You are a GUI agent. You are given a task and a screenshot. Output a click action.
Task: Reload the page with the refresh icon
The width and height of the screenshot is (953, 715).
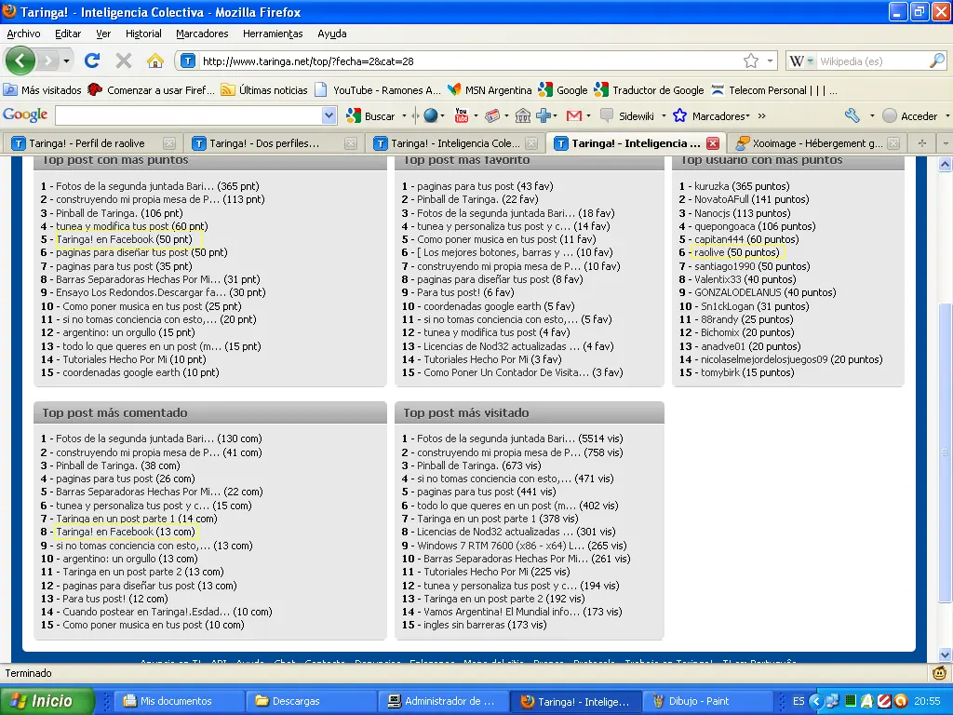tap(92, 61)
